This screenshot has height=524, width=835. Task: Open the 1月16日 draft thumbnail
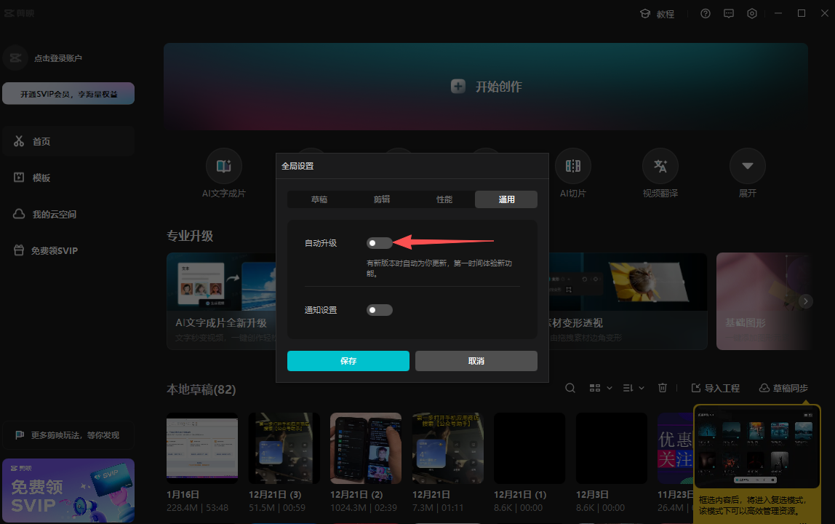click(x=202, y=448)
